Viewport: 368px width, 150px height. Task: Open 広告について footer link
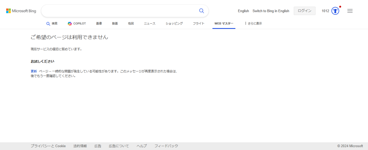pos(119,146)
